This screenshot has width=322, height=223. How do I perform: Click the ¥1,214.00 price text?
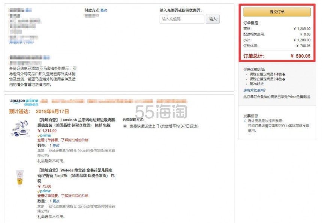point(47,131)
